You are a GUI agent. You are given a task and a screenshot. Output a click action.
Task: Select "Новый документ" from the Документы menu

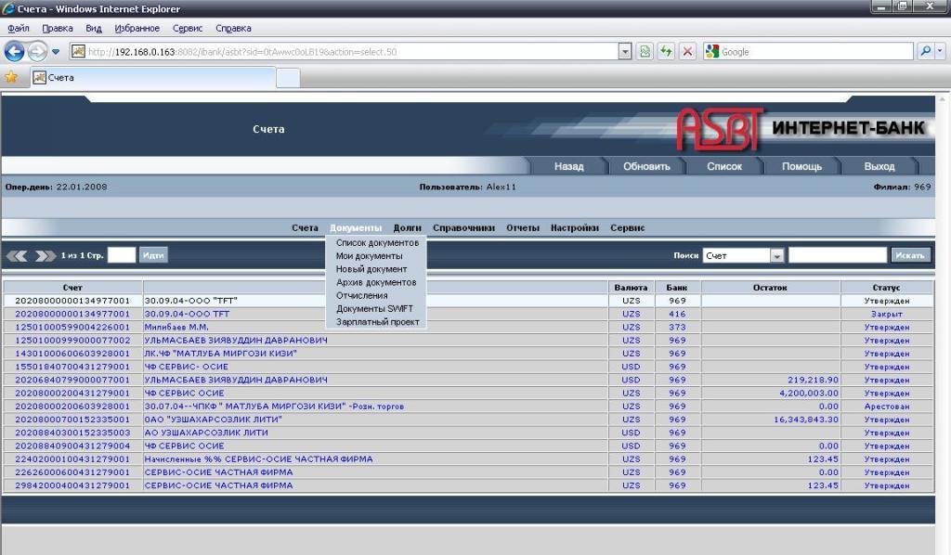[x=371, y=269]
